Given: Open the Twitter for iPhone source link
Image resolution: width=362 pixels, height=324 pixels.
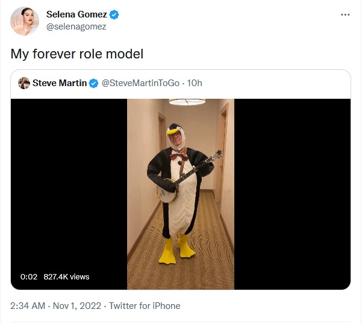Looking at the screenshot, I should 146,306.
